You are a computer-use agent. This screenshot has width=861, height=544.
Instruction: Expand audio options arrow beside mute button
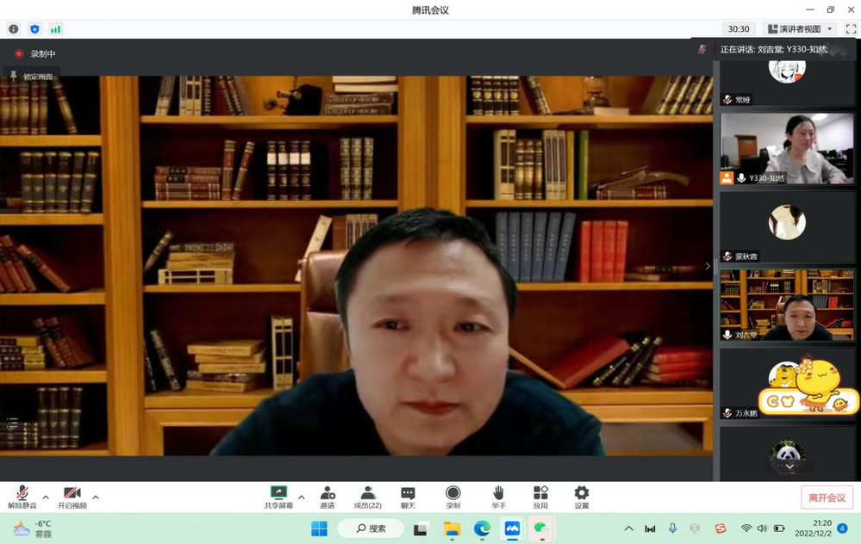point(46,497)
